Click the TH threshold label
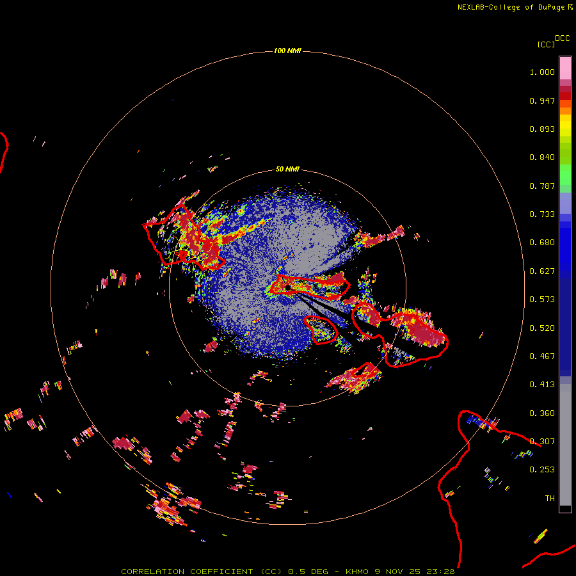The width and height of the screenshot is (576, 576). tap(550, 499)
